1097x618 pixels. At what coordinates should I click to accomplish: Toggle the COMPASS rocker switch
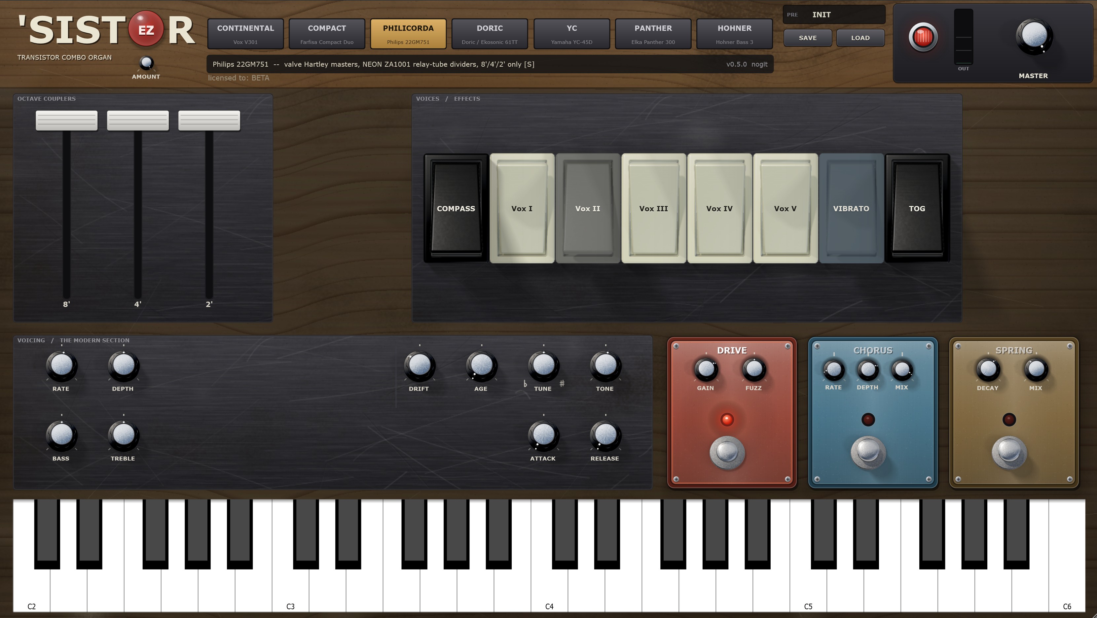click(x=456, y=208)
